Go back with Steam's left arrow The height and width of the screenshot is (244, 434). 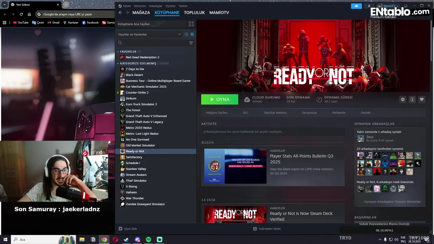point(120,13)
